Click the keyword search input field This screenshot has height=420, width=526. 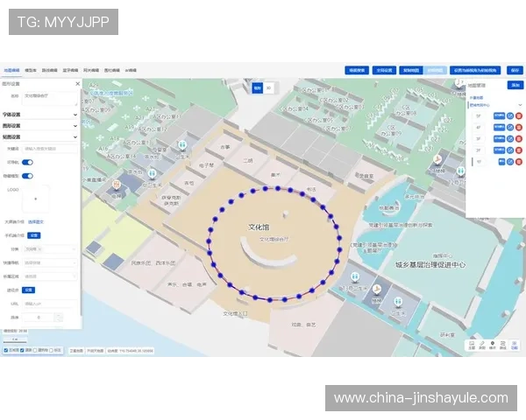click(50, 149)
